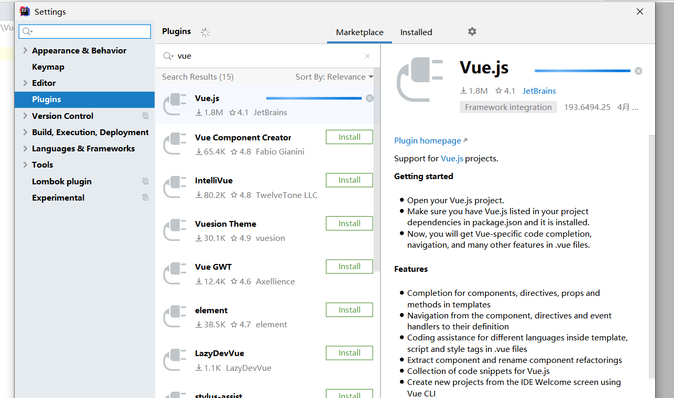Select the Vue.js search result row

point(265,104)
